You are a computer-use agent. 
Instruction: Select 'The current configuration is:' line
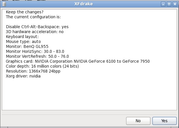[33, 17]
